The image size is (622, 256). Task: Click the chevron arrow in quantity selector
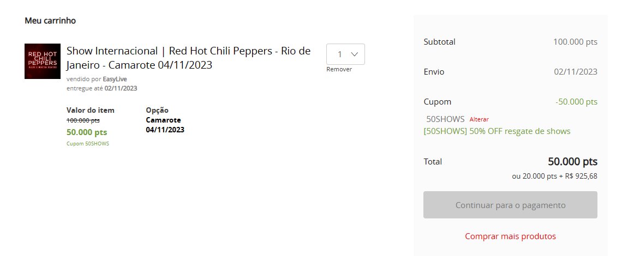pos(355,54)
